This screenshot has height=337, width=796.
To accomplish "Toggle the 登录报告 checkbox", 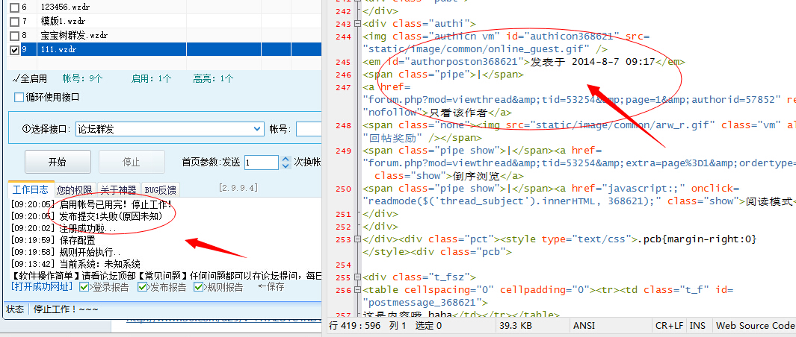I will tap(84, 287).
